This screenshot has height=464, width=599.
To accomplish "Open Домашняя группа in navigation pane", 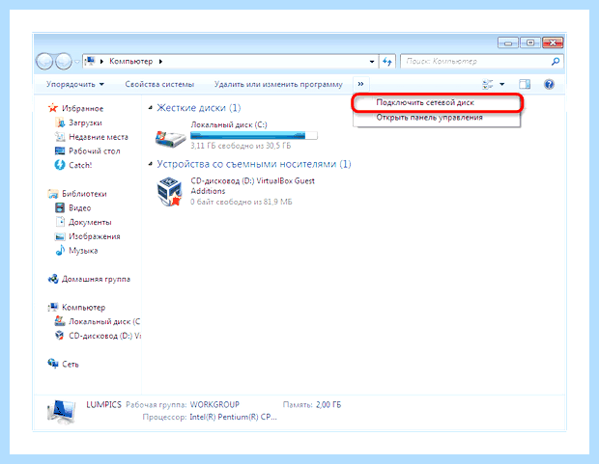I will [x=96, y=280].
